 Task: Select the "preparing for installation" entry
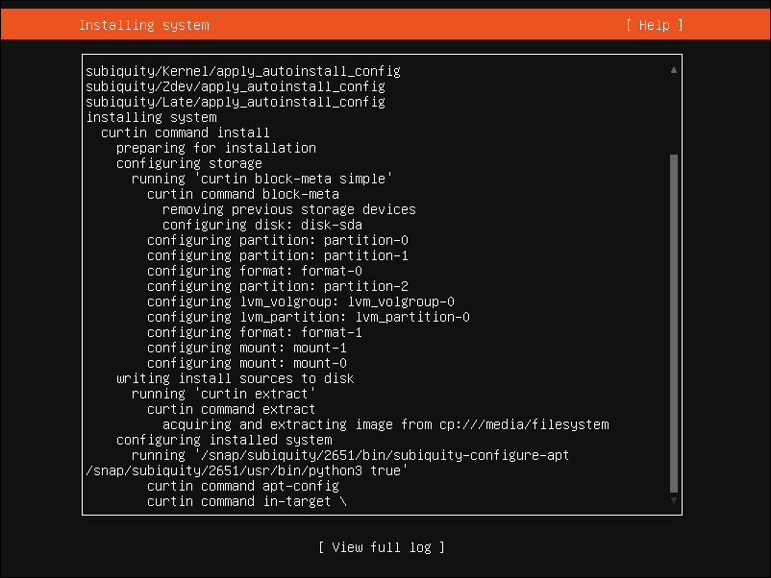(215, 148)
